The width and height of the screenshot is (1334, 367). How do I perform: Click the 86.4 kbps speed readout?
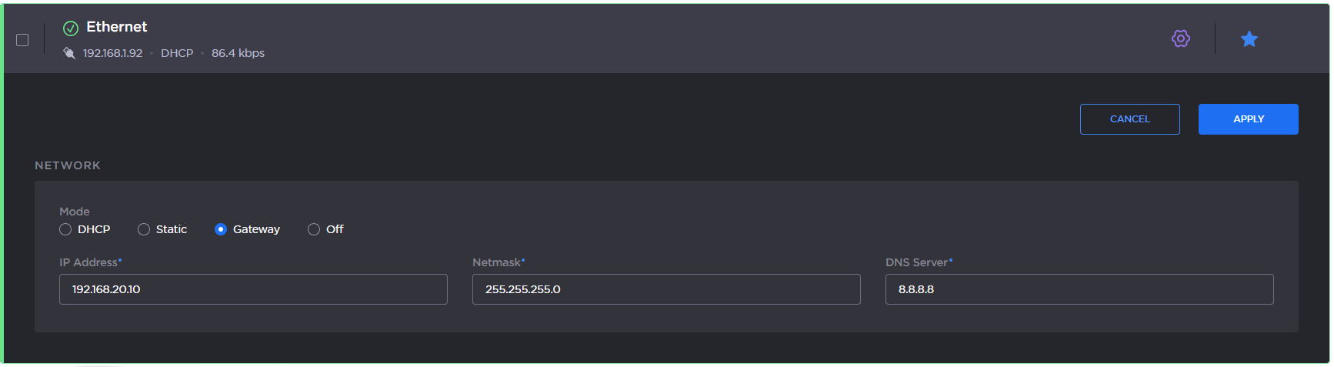pyautogui.click(x=238, y=53)
